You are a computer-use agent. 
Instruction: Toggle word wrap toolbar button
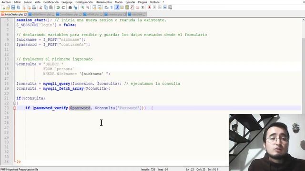(106, 8)
